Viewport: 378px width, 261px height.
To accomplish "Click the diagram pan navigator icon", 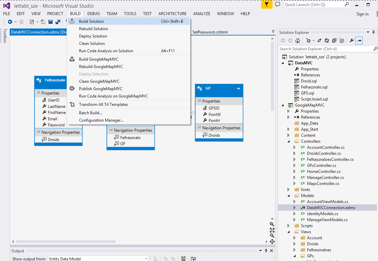I will coord(272,242).
